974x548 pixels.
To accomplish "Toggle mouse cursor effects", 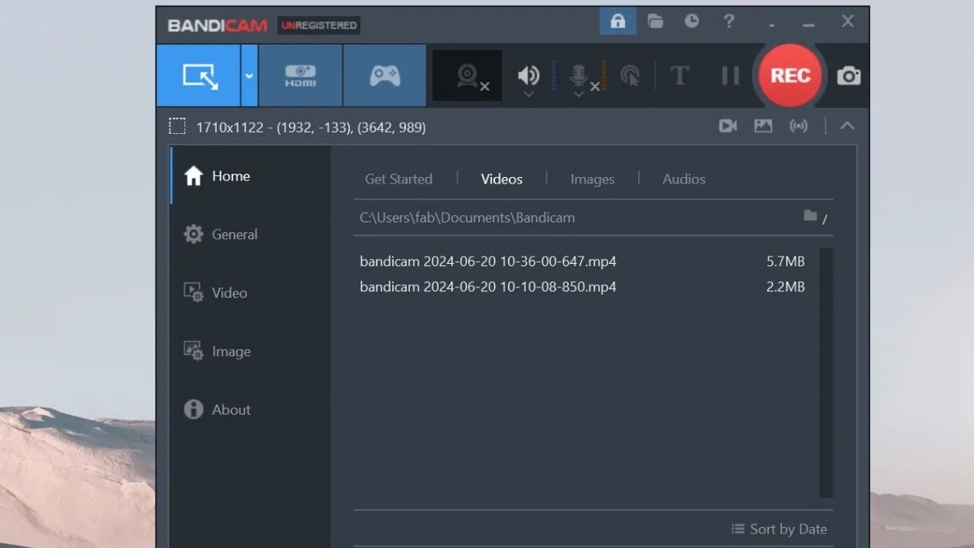I will coord(630,76).
